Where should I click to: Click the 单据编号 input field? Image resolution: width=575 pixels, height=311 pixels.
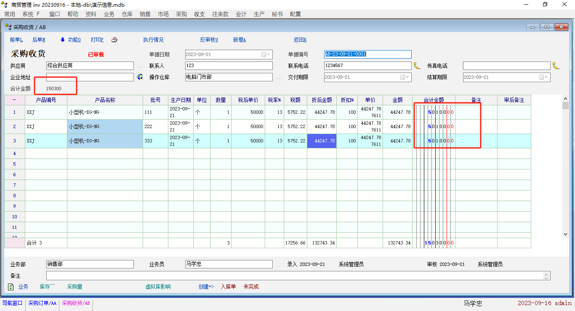tap(367, 54)
